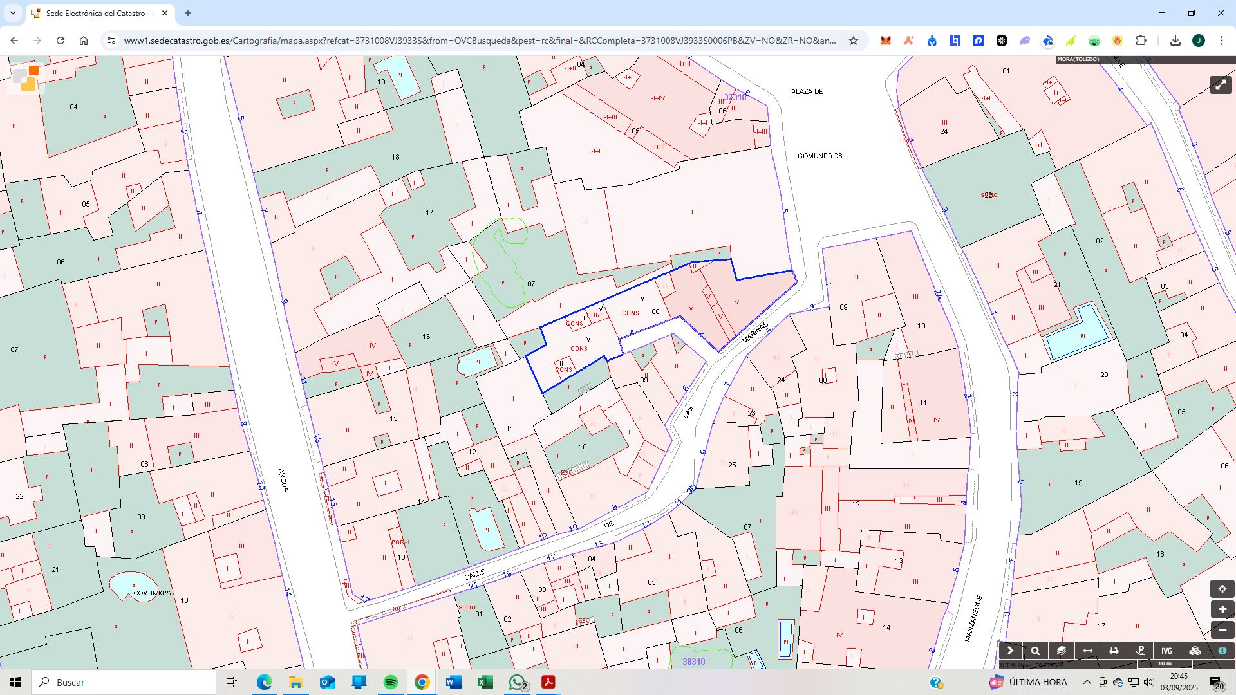Click the URL address field
This screenshot has width=1236, height=695.
coord(480,41)
